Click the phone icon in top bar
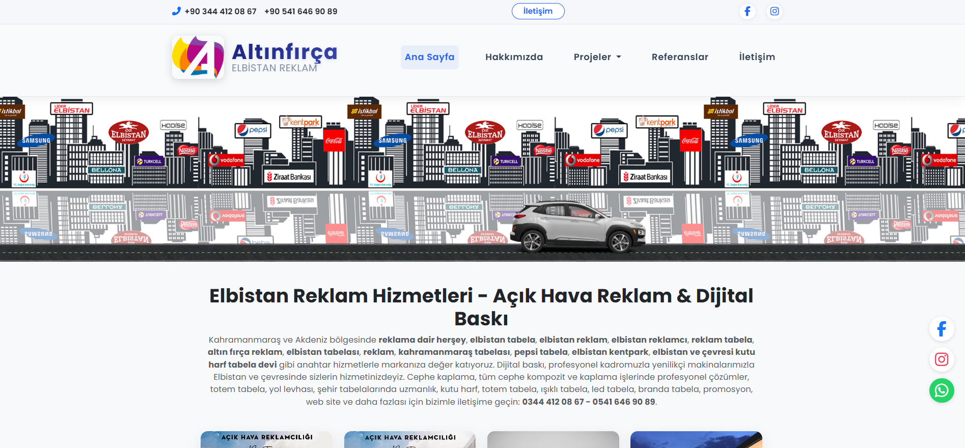Image resolution: width=965 pixels, height=448 pixels. [176, 11]
